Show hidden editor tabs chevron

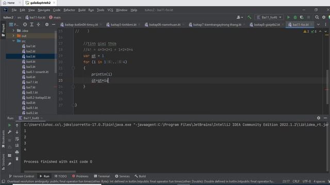click(318, 25)
